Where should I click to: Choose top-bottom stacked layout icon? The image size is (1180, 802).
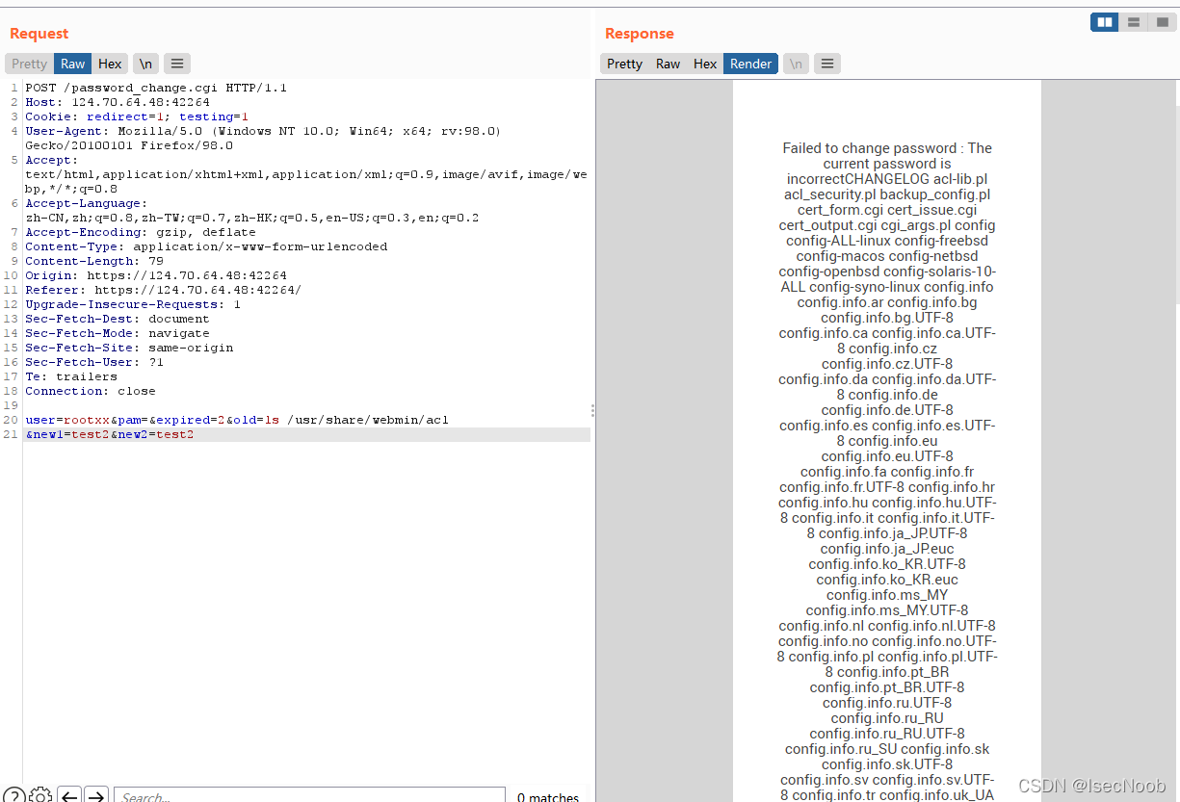click(1134, 21)
